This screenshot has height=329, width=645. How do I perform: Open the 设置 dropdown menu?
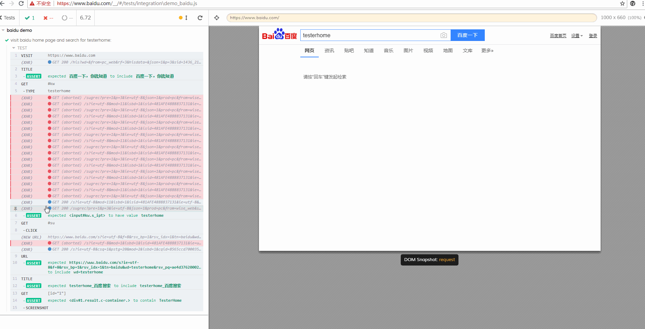point(577,36)
